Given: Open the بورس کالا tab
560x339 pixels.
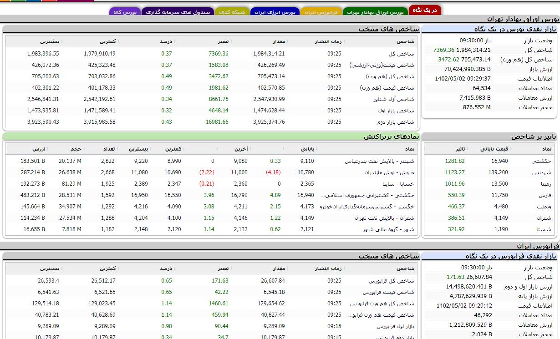Looking at the screenshot, I should pyautogui.click(x=125, y=12).
